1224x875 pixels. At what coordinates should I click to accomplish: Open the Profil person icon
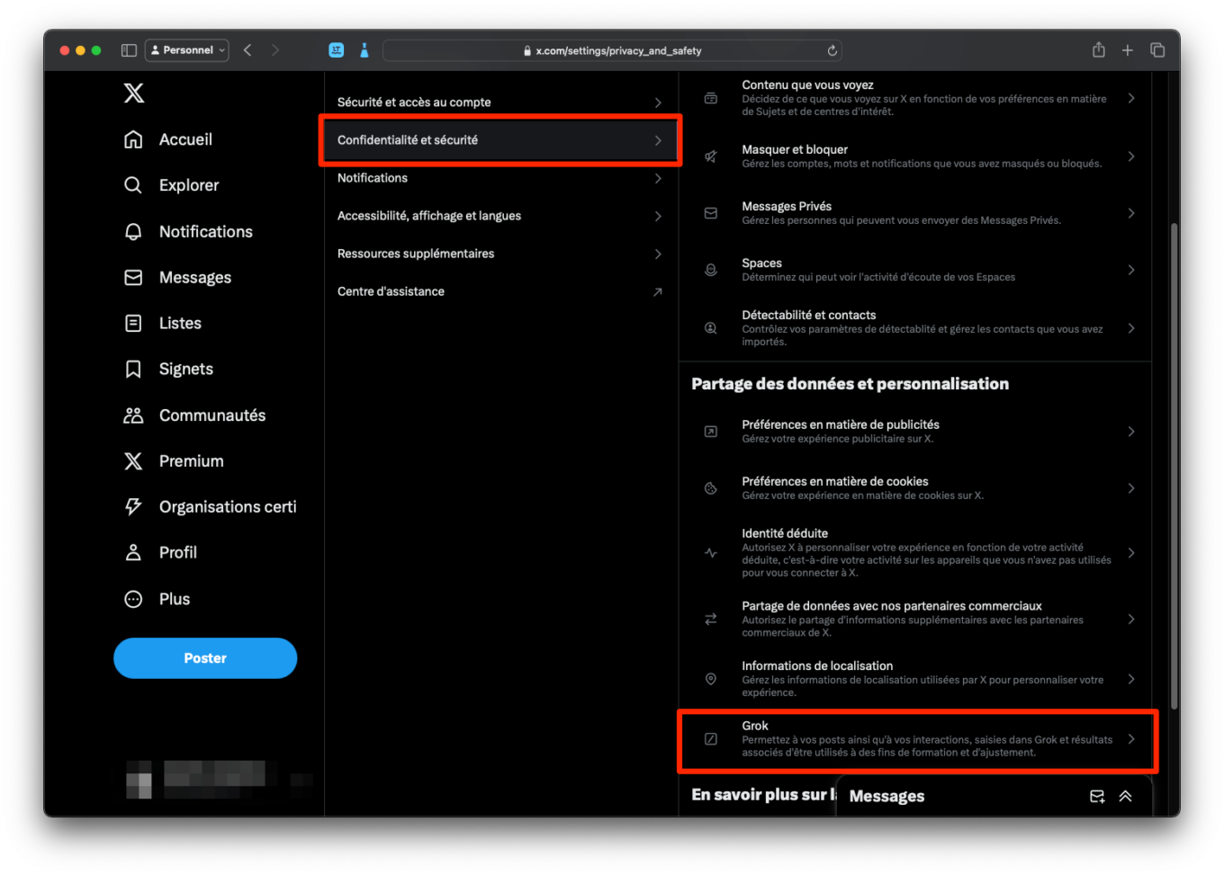[133, 552]
